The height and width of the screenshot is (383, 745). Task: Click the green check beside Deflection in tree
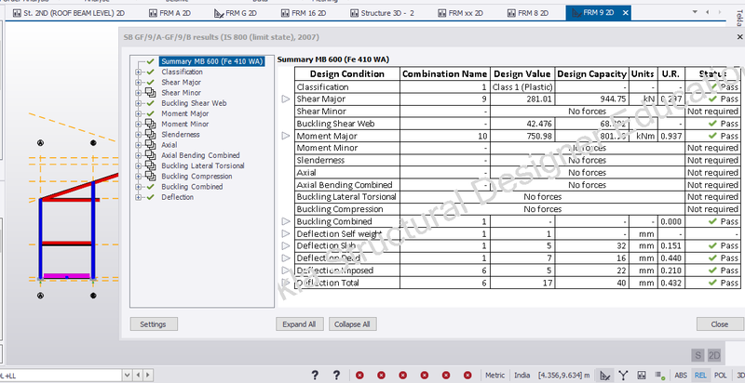[x=151, y=197]
